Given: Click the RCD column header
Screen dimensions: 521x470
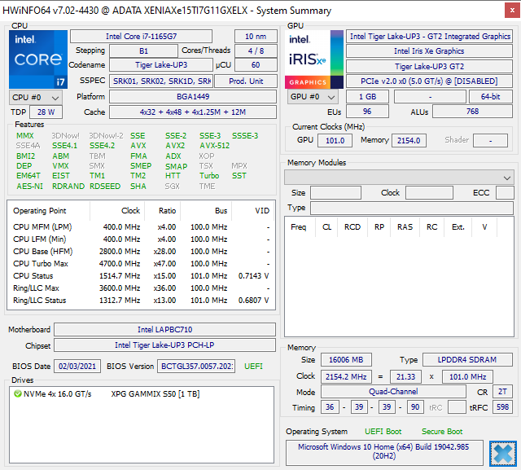Looking at the screenshot, I should (x=352, y=227).
